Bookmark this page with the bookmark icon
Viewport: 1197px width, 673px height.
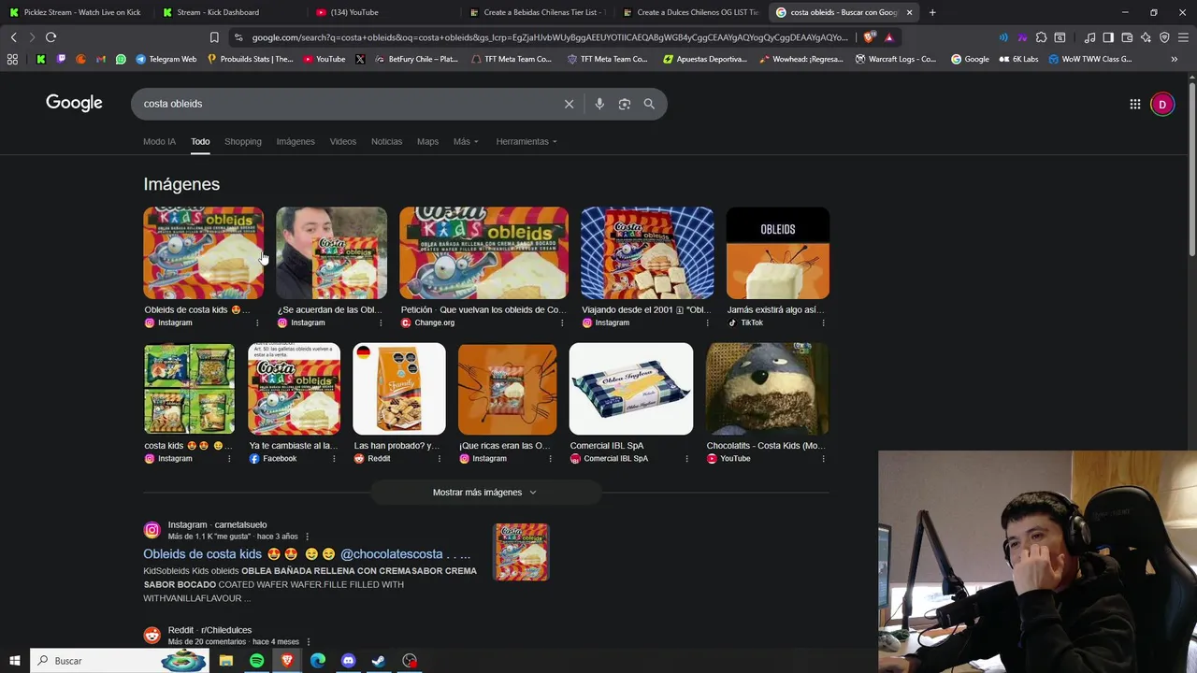214,37
